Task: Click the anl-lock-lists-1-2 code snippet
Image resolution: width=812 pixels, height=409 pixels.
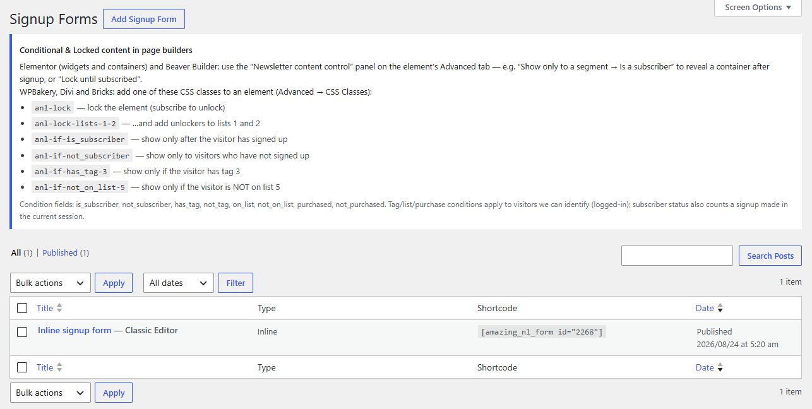Action: pyautogui.click(x=76, y=124)
